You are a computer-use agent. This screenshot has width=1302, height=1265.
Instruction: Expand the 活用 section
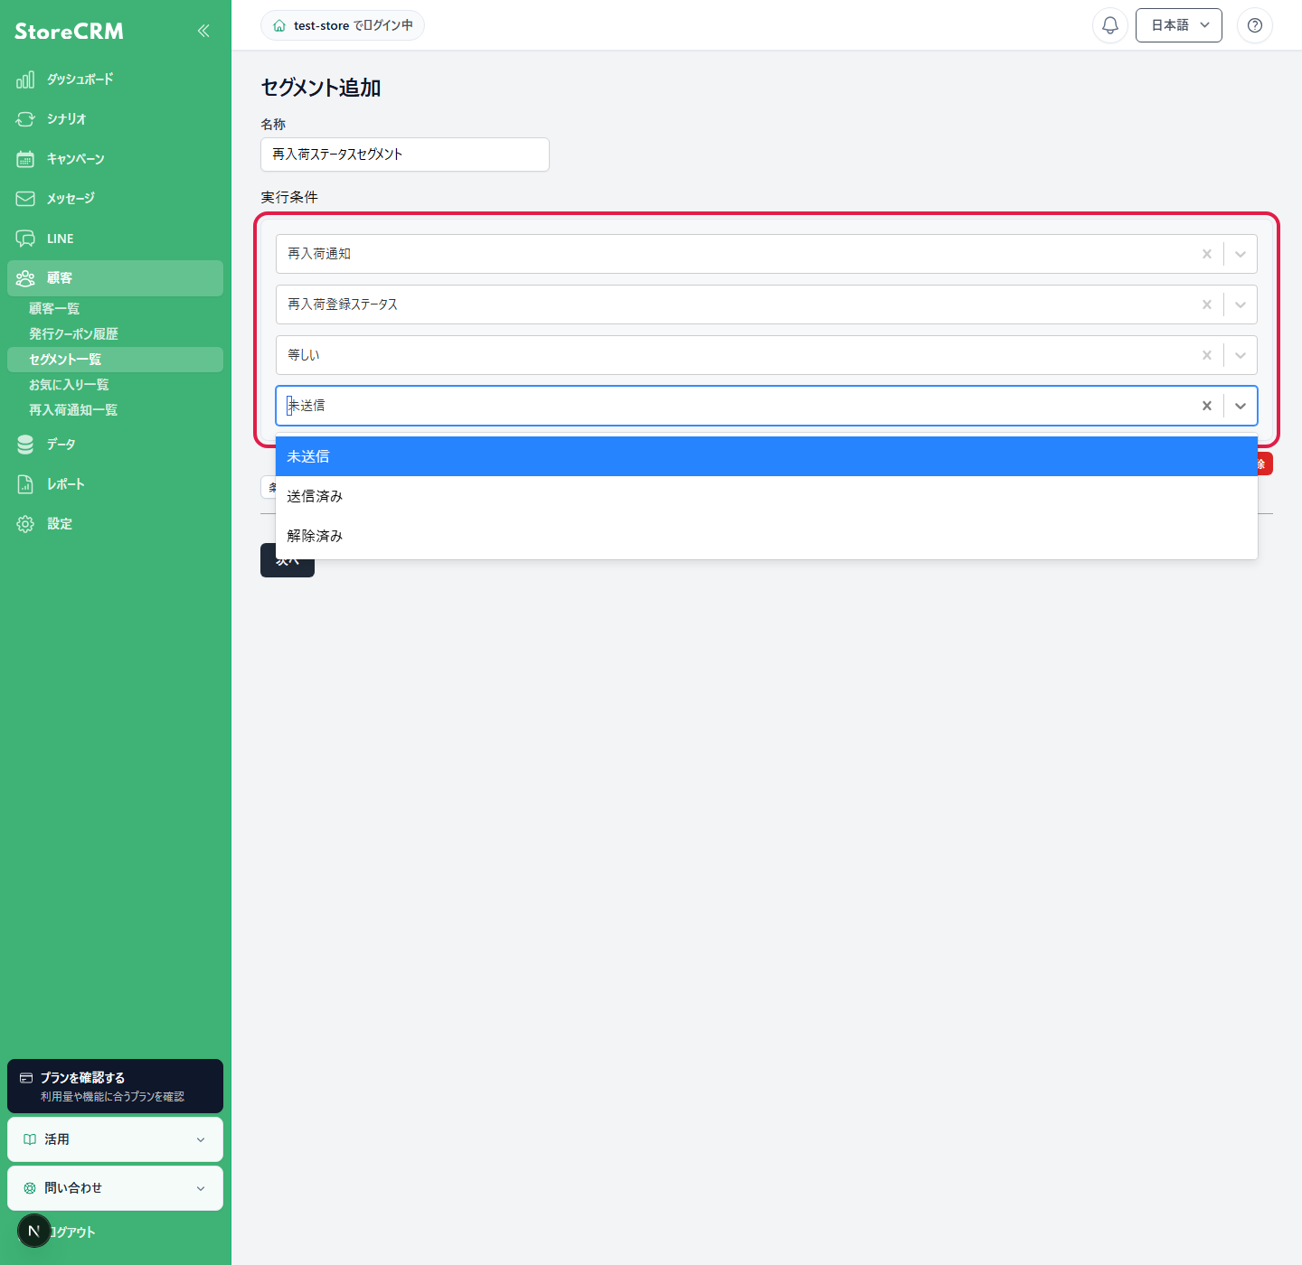click(115, 1139)
